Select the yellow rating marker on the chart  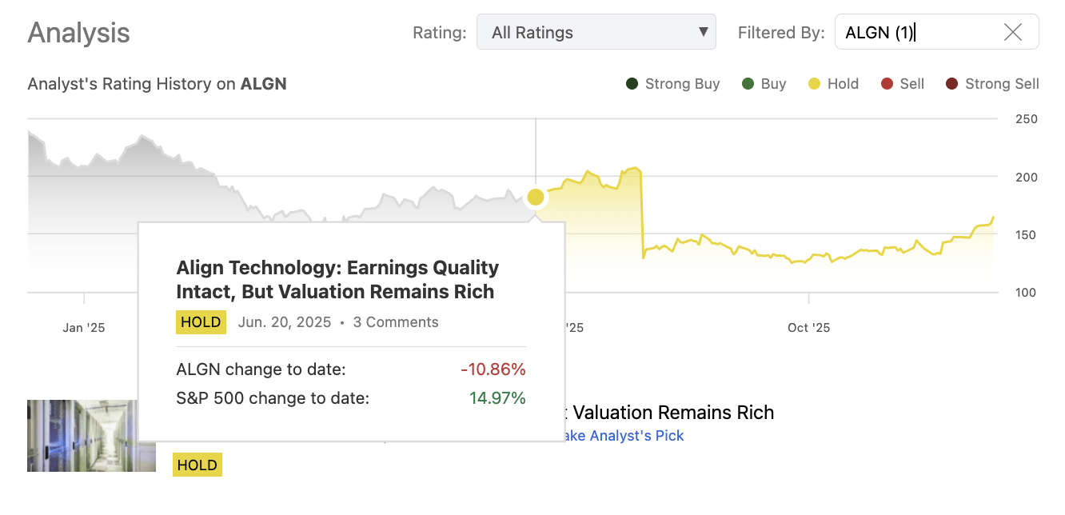pyautogui.click(x=535, y=197)
